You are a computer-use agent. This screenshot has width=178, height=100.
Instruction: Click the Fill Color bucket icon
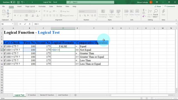coord(33,16)
